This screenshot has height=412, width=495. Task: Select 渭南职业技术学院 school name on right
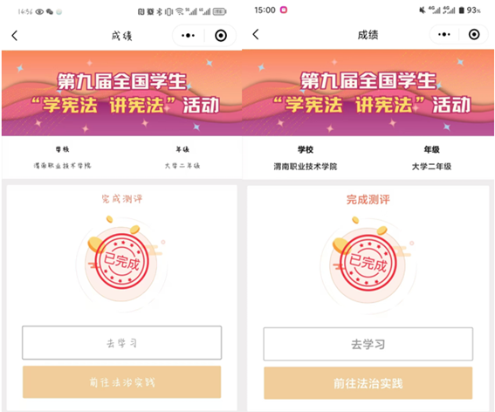(x=306, y=167)
